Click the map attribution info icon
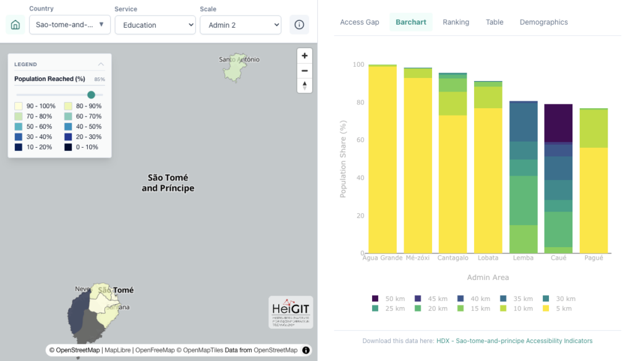This screenshot has height=361, width=633. click(306, 350)
